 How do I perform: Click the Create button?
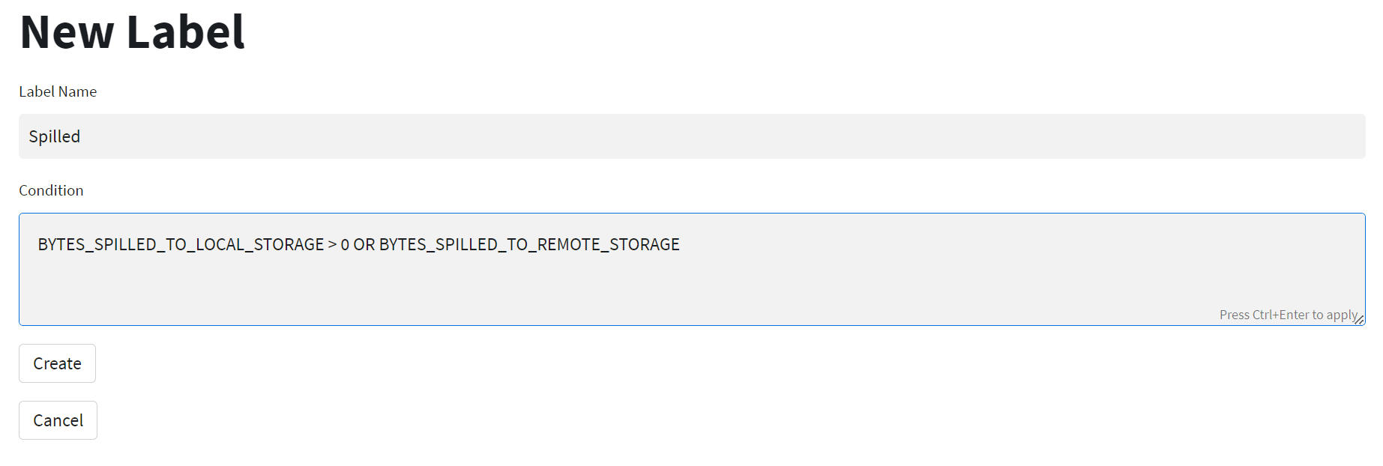click(x=57, y=363)
